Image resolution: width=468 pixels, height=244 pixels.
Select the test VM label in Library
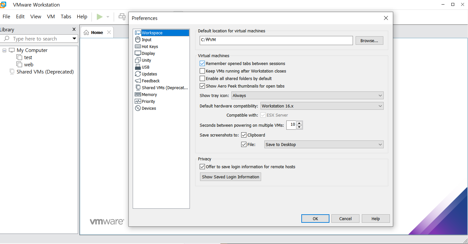28,57
